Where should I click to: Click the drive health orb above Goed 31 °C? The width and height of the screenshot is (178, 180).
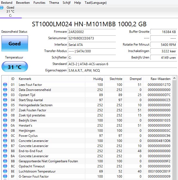[x=2, y=8]
